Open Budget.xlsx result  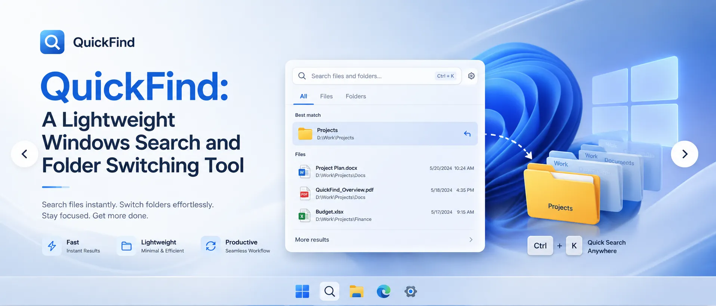pos(385,215)
